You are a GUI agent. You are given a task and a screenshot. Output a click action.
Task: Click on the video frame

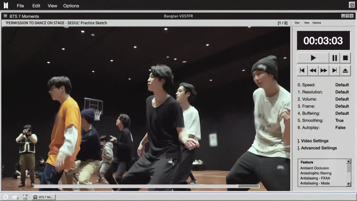point(146,109)
